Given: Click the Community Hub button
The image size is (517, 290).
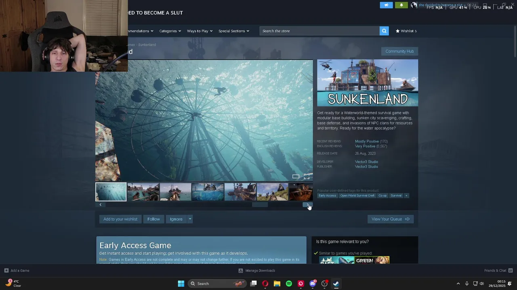Looking at the screenshot, I should coord(399,51).
